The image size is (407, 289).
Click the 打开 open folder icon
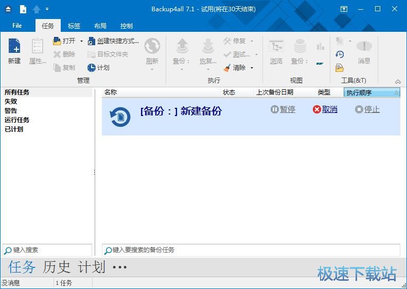[57, 41]
